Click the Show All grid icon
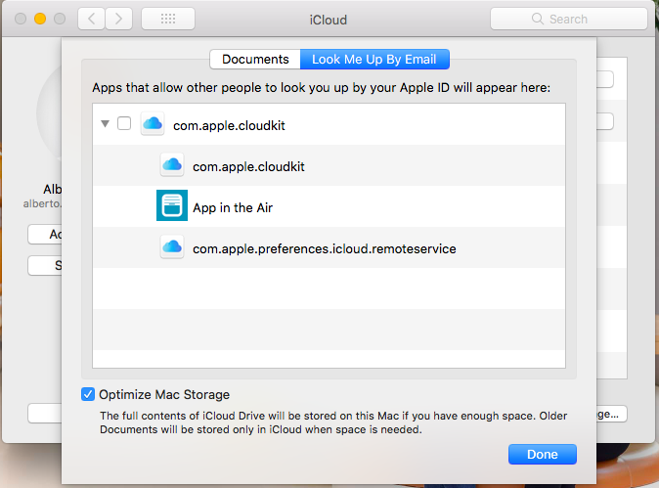This screenshot has height=488, width=659. click(x=168, y=19)
